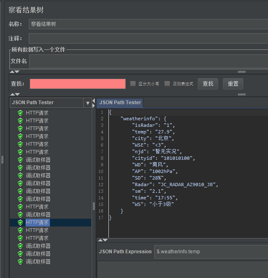
Task: Click the green success icon of highlighted HTTP请求
Action: tap(21, 222)
